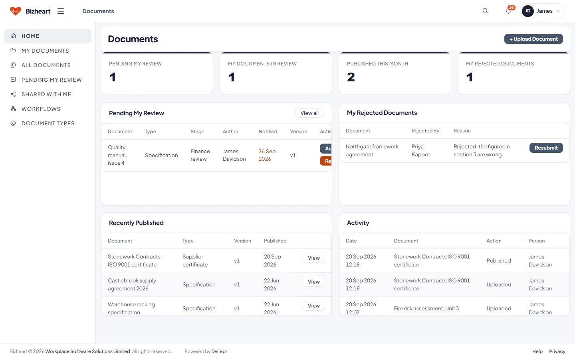Click the Notified column header
Screen dimensions: 575x359
coord(268,132)
